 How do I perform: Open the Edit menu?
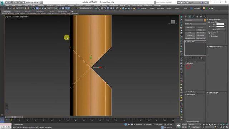click(x=8, y=5)
